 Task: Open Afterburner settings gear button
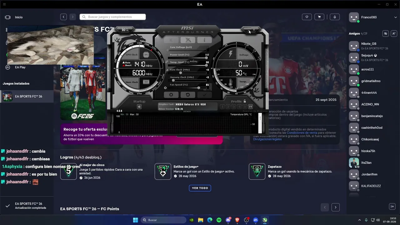pos(171,95)
